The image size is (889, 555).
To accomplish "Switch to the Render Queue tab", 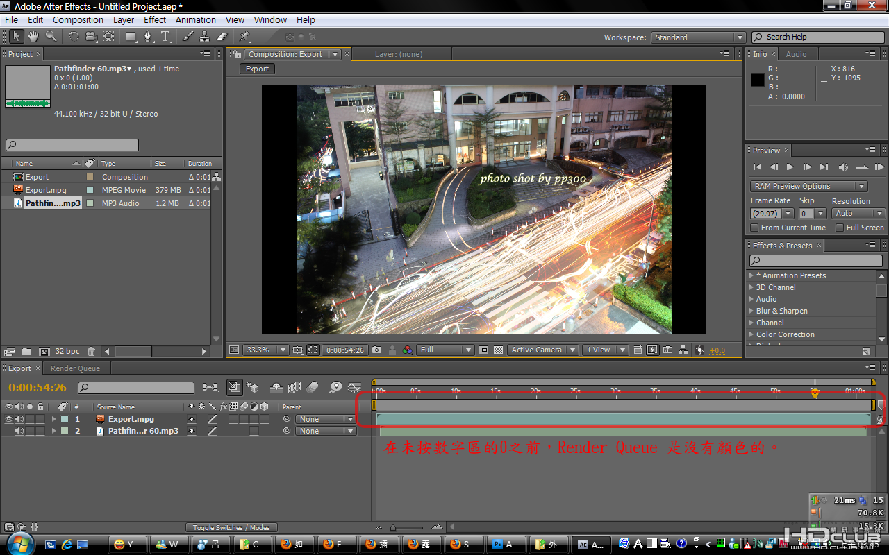I will [75, 368].
